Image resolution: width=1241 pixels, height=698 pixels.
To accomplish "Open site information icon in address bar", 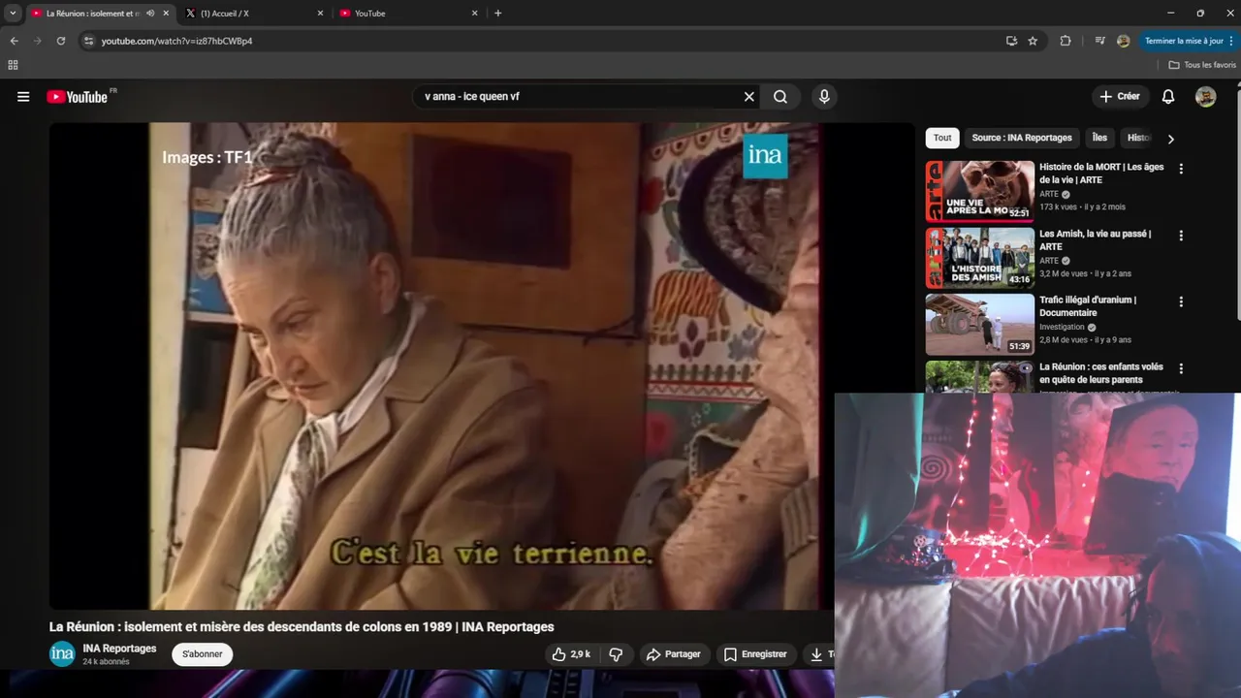I will point(88,41).
